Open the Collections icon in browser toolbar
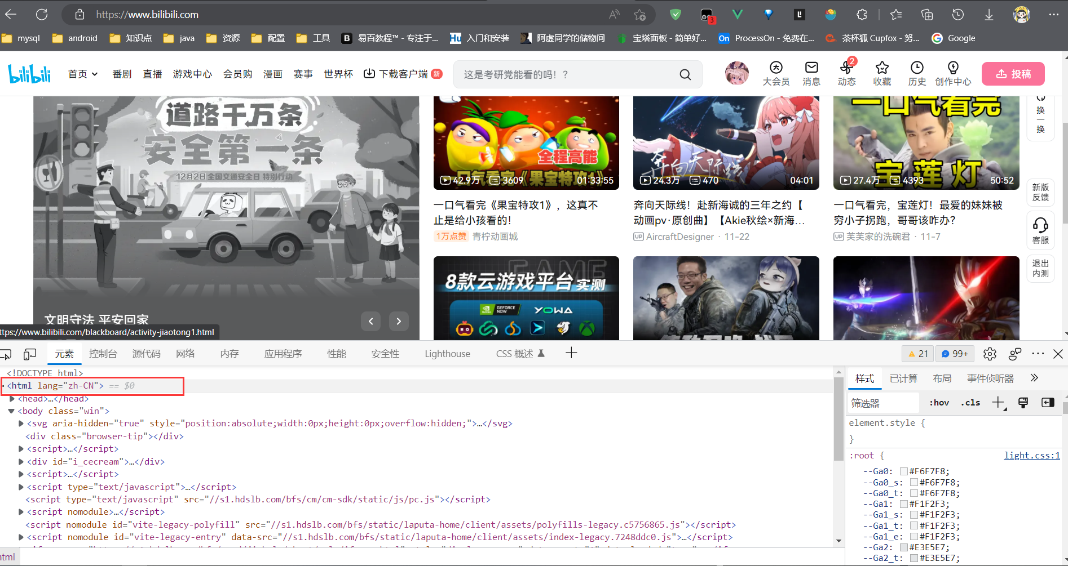1068x566 pixels. point(927,15)
